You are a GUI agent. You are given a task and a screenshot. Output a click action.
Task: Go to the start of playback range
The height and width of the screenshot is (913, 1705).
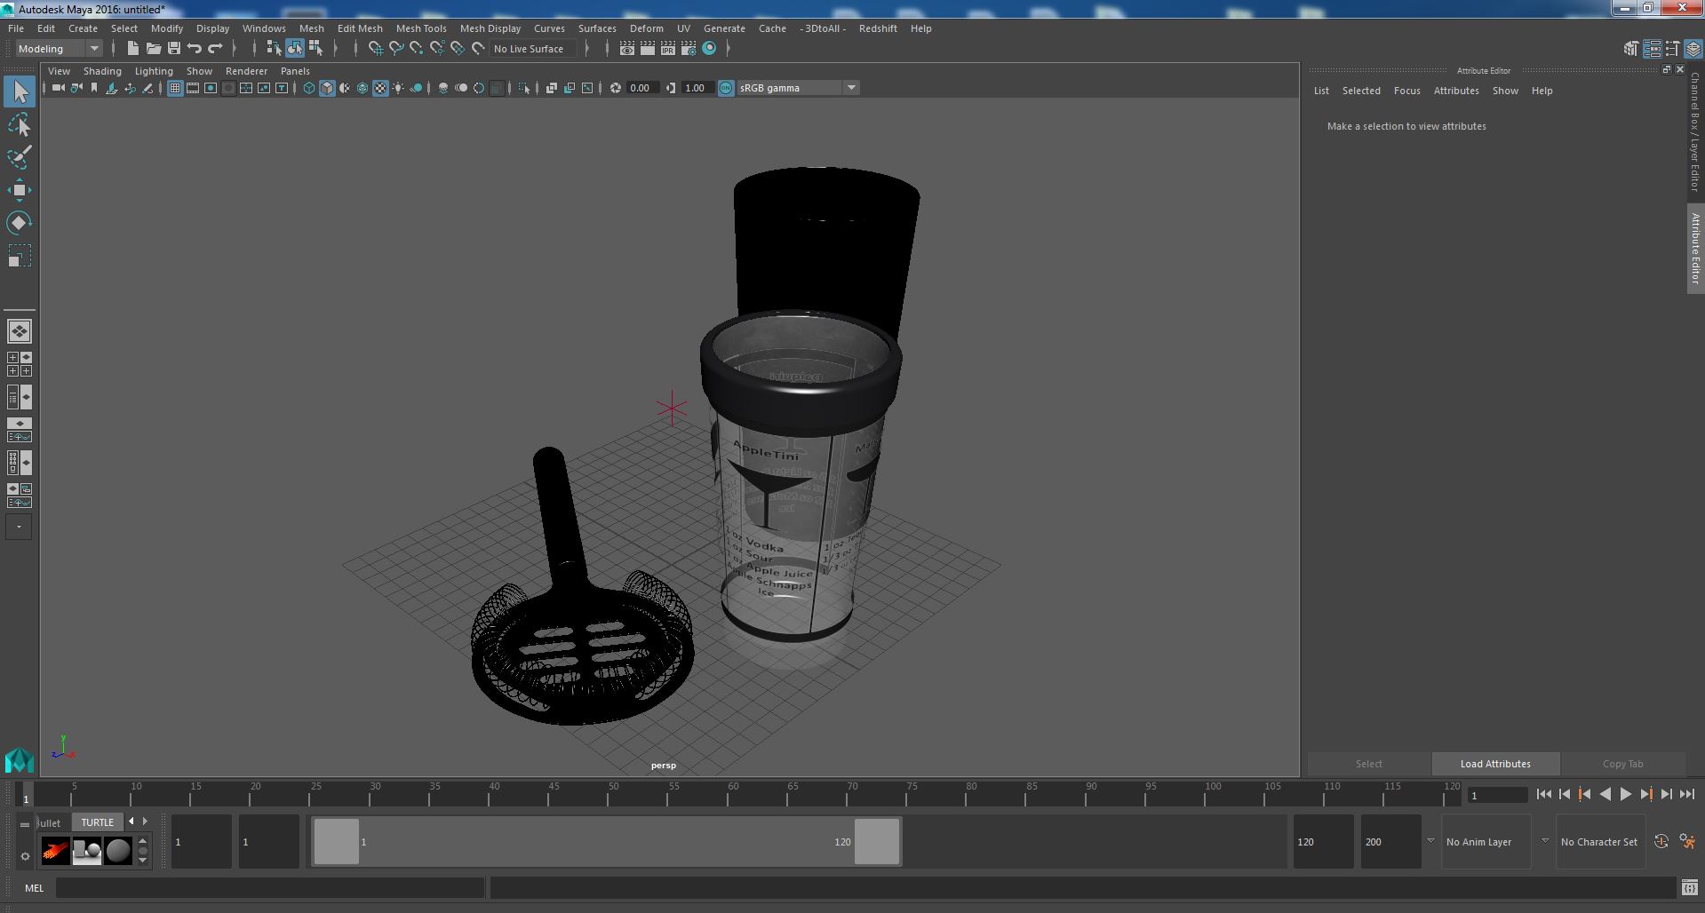(1543, 795)
